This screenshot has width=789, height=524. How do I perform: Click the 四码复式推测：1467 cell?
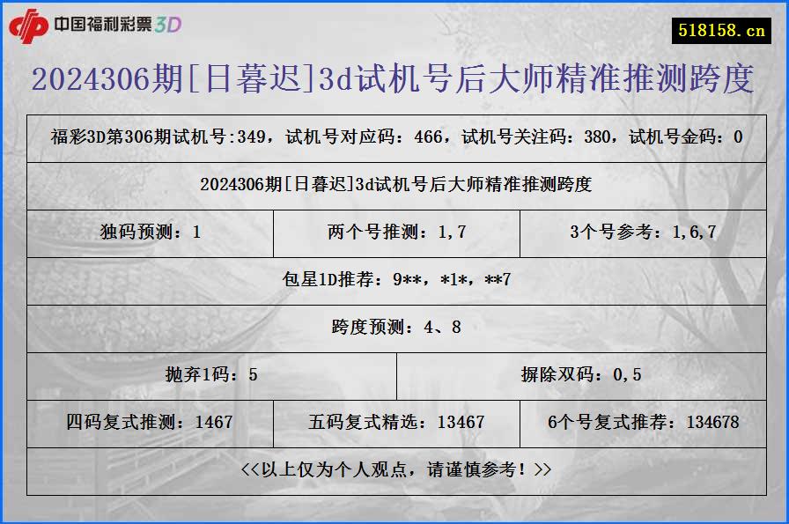[150, 421]
